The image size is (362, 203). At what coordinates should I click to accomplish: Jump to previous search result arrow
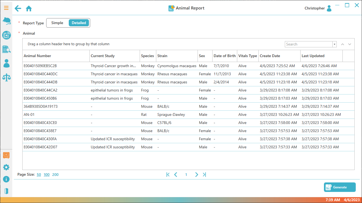[343, 44]
